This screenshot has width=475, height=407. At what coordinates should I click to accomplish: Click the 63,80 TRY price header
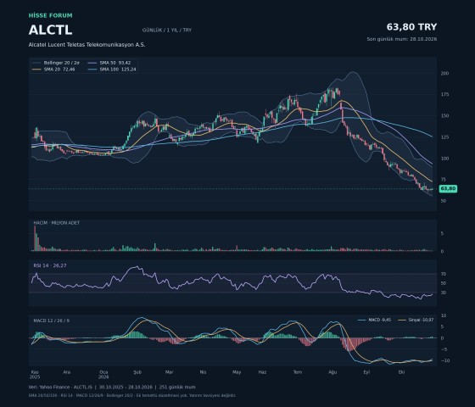[x=411, y=27]
